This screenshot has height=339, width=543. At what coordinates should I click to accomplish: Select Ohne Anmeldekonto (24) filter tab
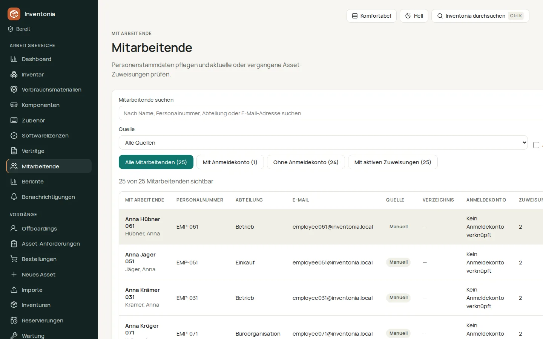point(306,162)
